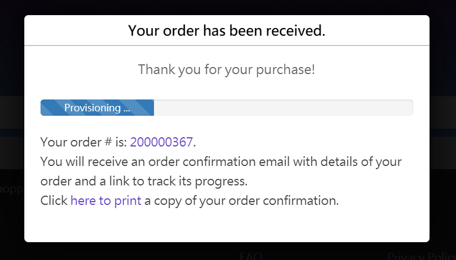Click the word 'Click' before print link
The height and width of the screenshot is (260, 456).
point(54,201)
